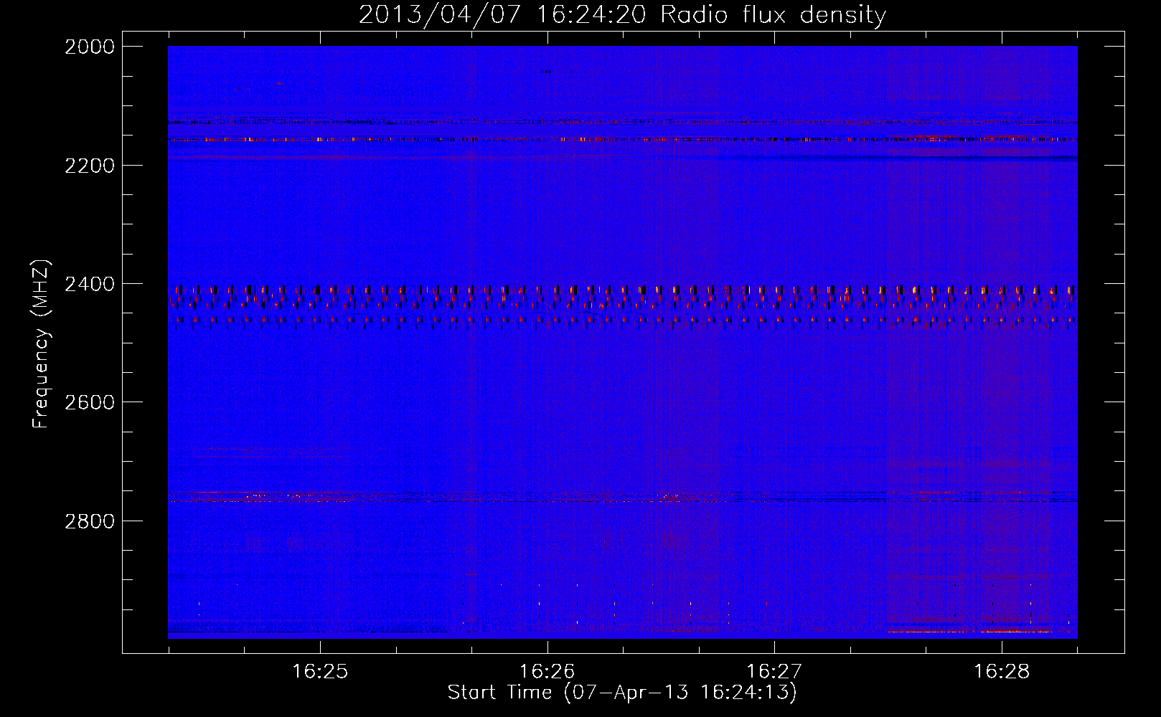Click the 2000 frequency axis label
This screenshot has width=1161, height=717.
click(x=90, y=47)
